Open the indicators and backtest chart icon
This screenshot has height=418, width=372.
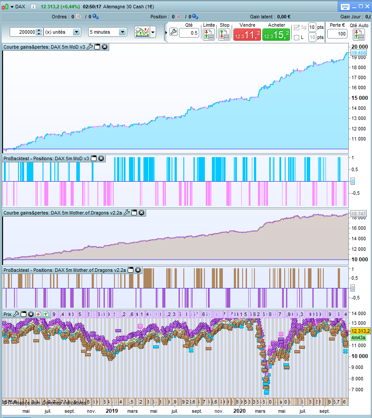click(x=142, y=32)
